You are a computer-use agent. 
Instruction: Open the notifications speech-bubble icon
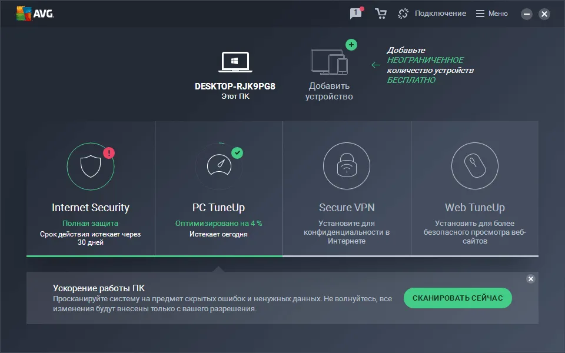pyautogui.click(x=356, y=14)
